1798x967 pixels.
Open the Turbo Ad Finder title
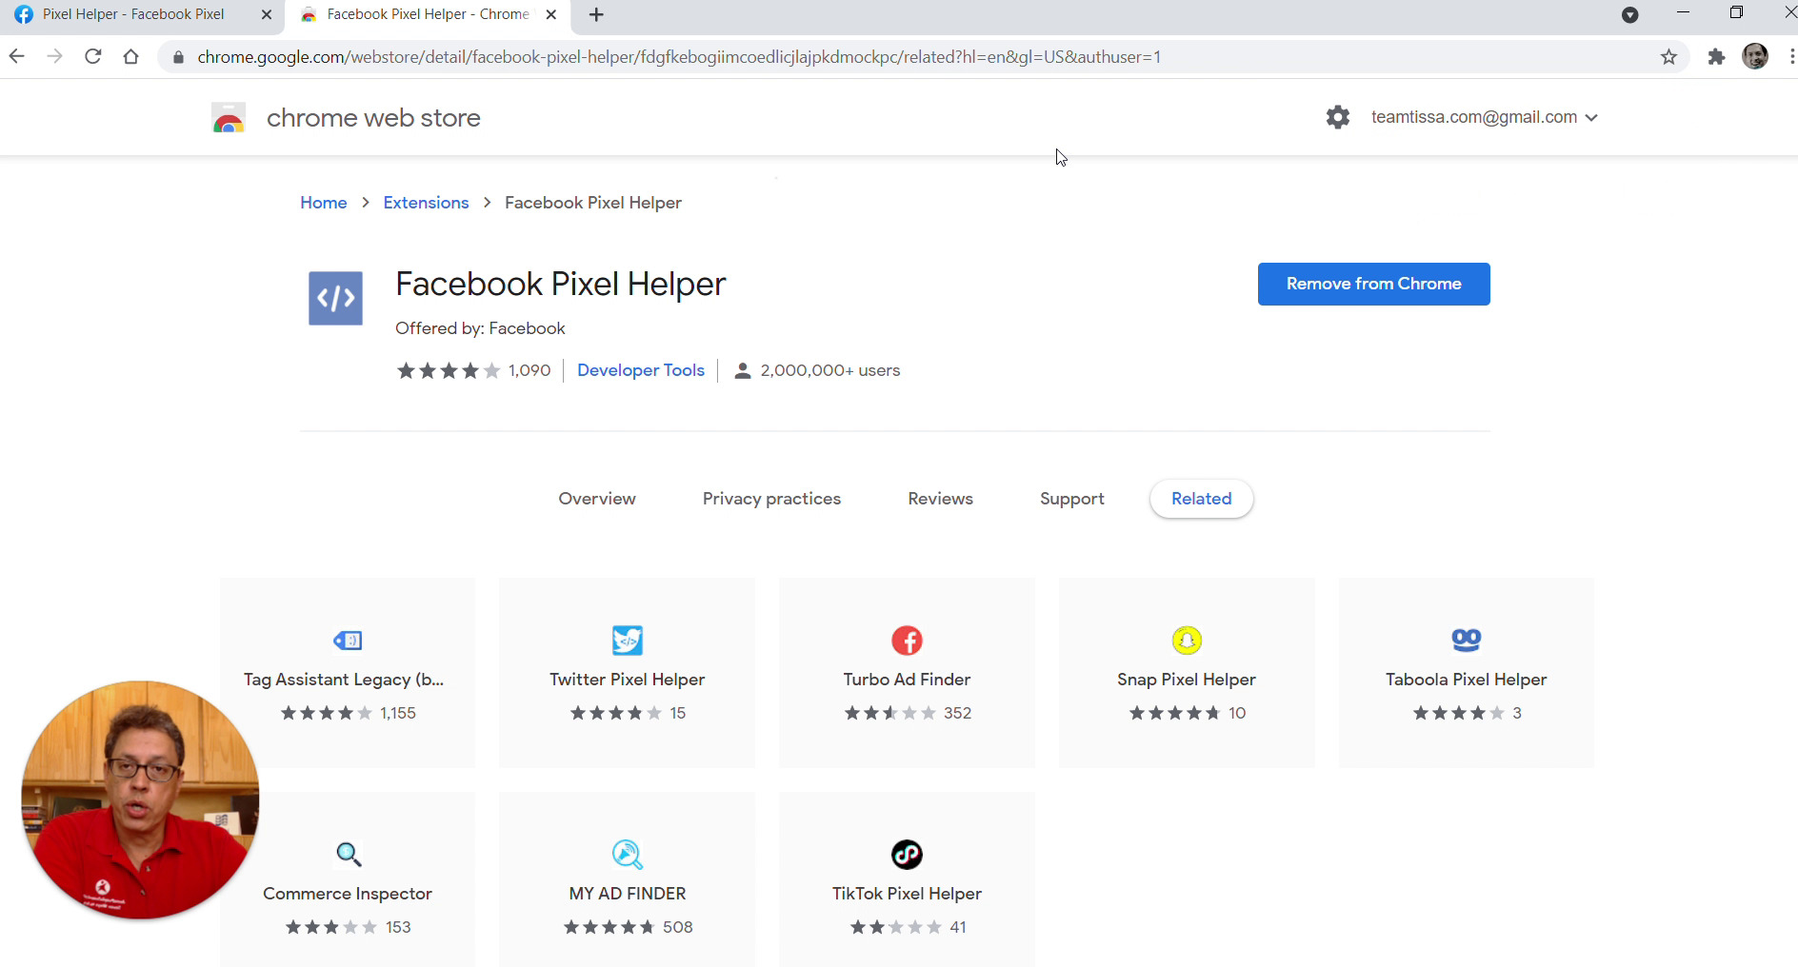pos(907,680)
